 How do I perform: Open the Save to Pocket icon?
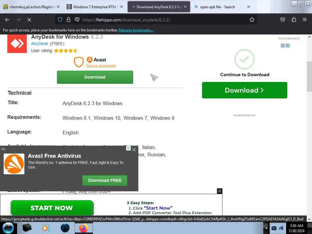coord(282,19)
